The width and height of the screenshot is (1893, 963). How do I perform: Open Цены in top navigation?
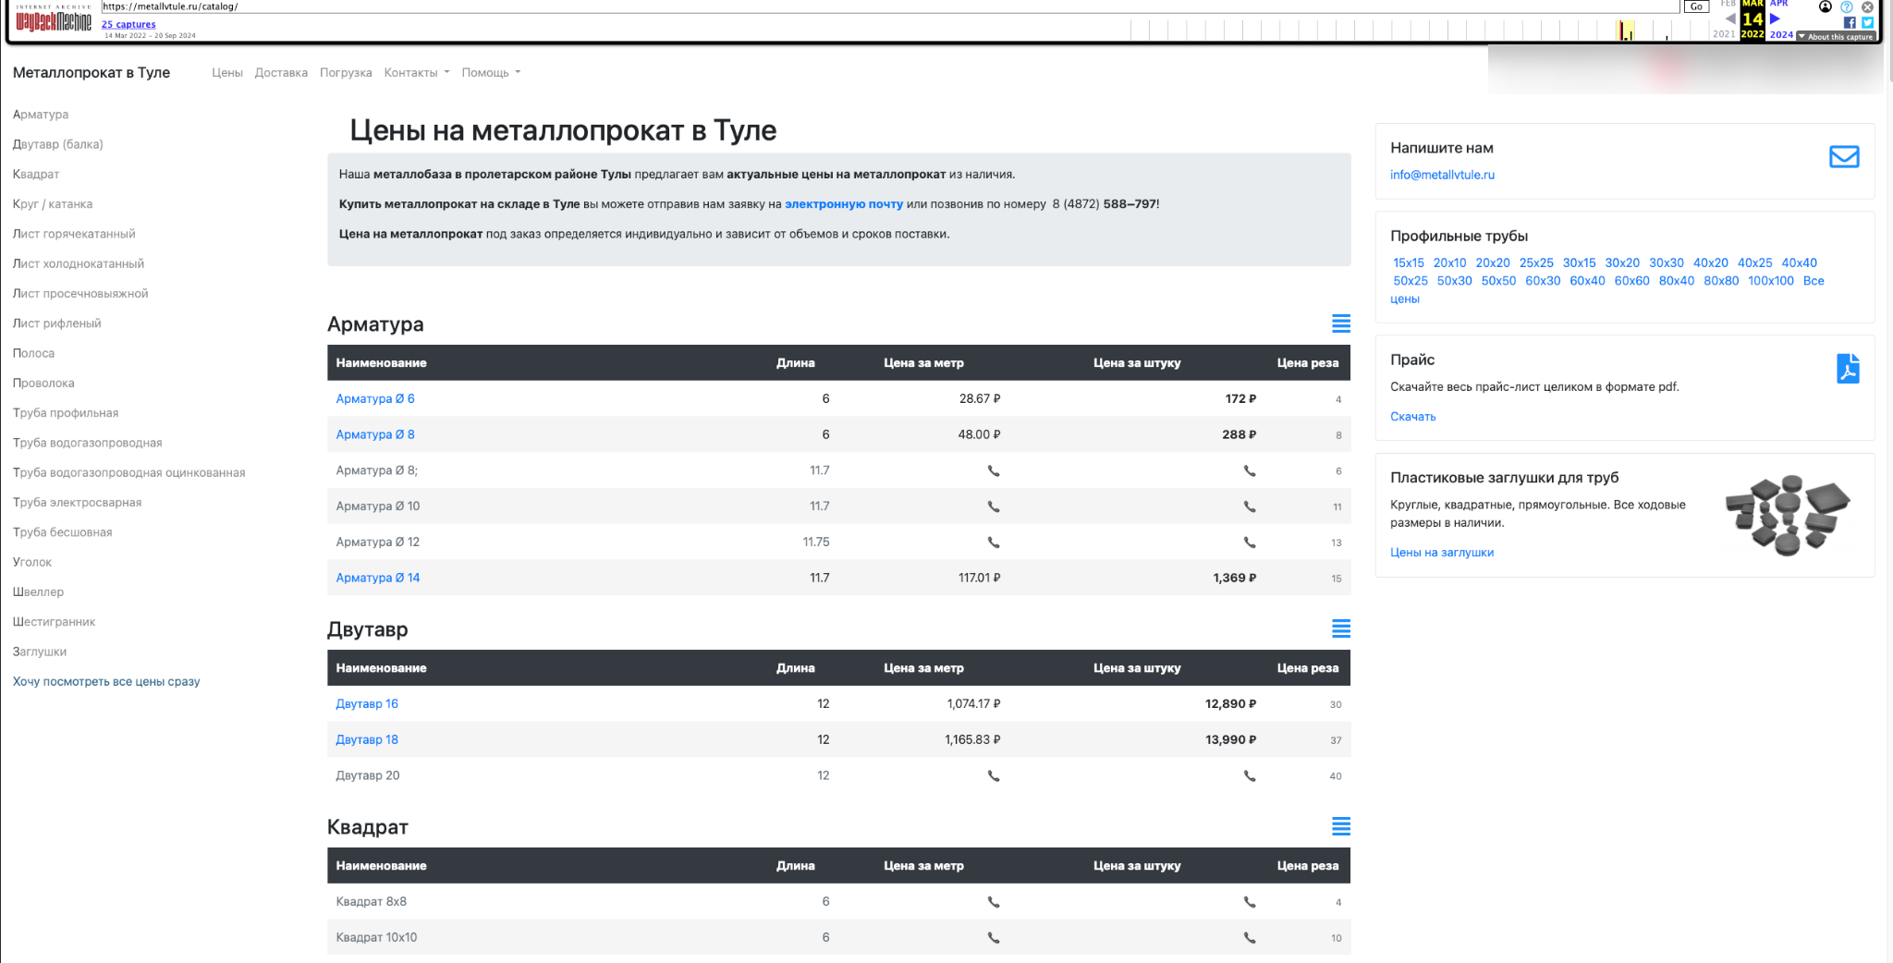tap(227, 73)
